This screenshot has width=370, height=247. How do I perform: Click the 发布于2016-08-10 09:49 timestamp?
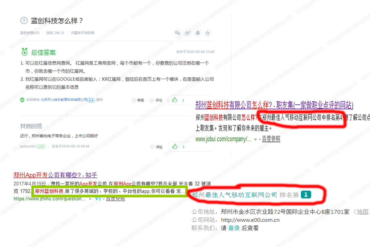(71, 147)
